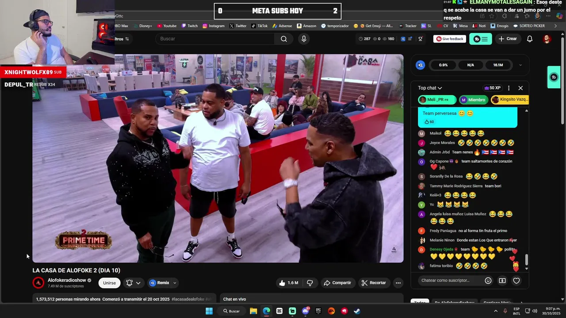Expand the Top chat dropdown
566x318 pixels.
pyautogui.click(x=430, y=88)
